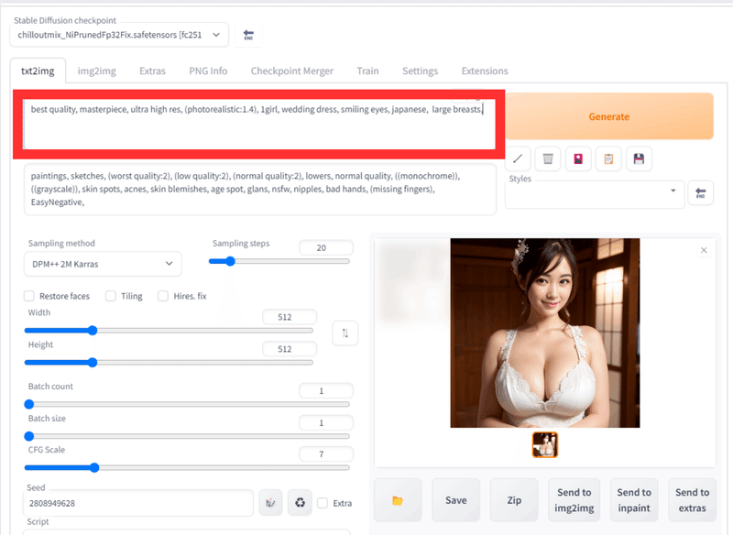Open output folder icon button
Viewport: 733px width, 535px height.
pyautogui.click(x=398, y=500)
